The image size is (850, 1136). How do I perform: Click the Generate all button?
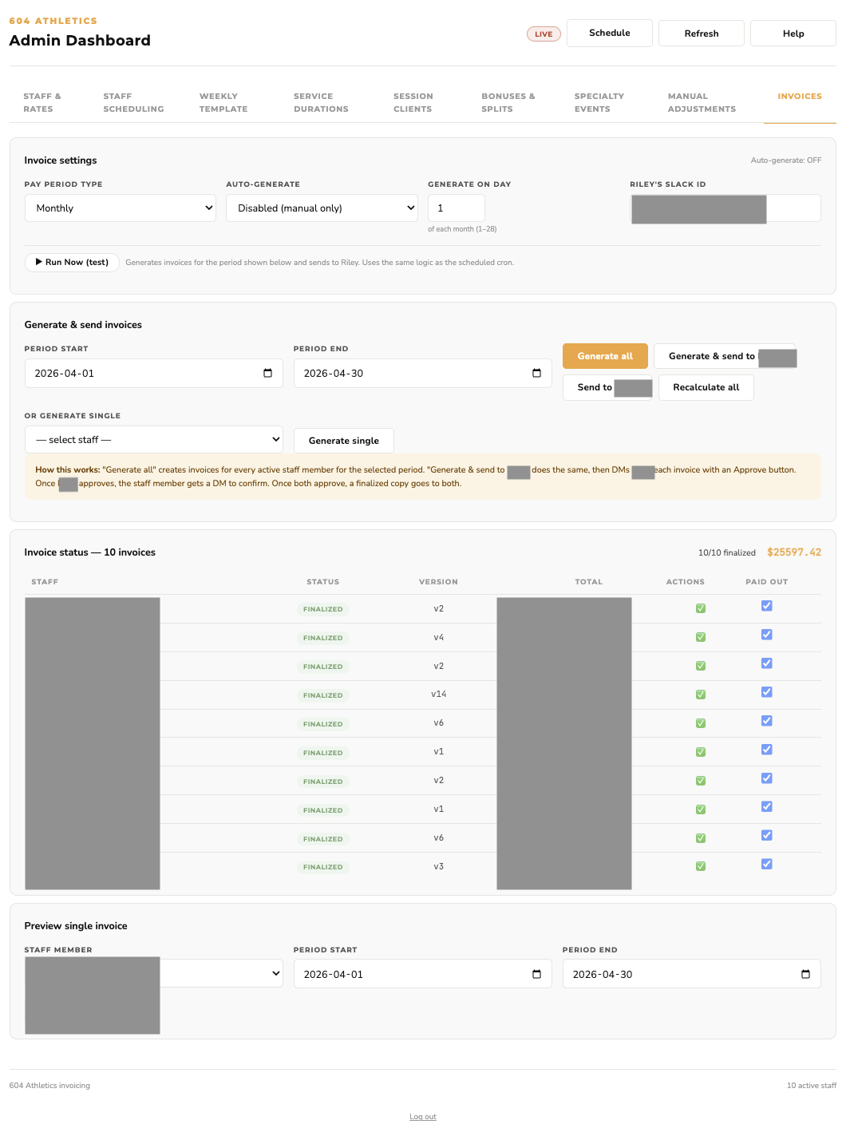coord(605,356)
